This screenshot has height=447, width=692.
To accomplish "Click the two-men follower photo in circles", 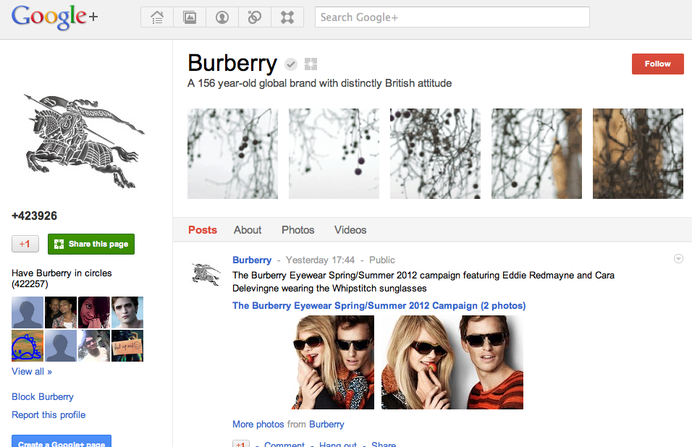I will [61, 312].
